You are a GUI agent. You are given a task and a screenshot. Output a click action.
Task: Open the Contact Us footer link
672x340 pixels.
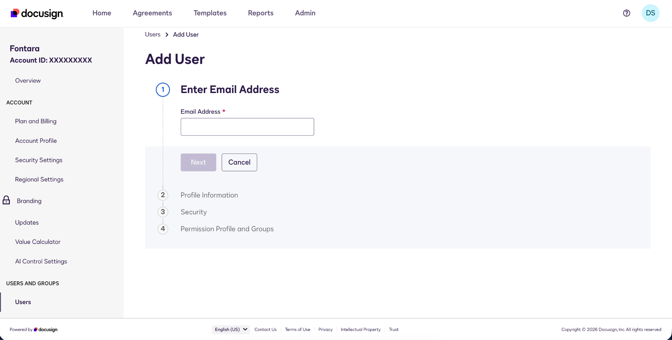(265, 330)
